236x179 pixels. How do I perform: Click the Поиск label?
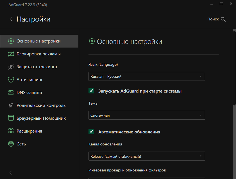pyautogui.click(x=213, y=19)
